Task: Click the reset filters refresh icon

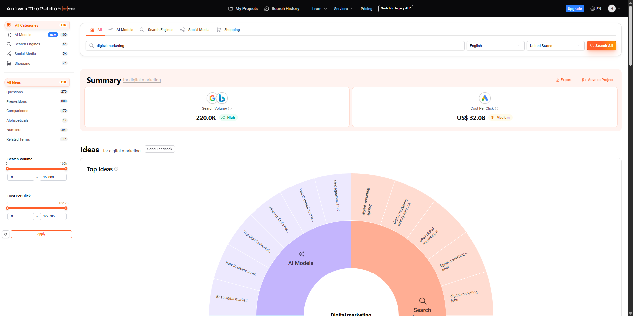Action: tap(6, 234)
